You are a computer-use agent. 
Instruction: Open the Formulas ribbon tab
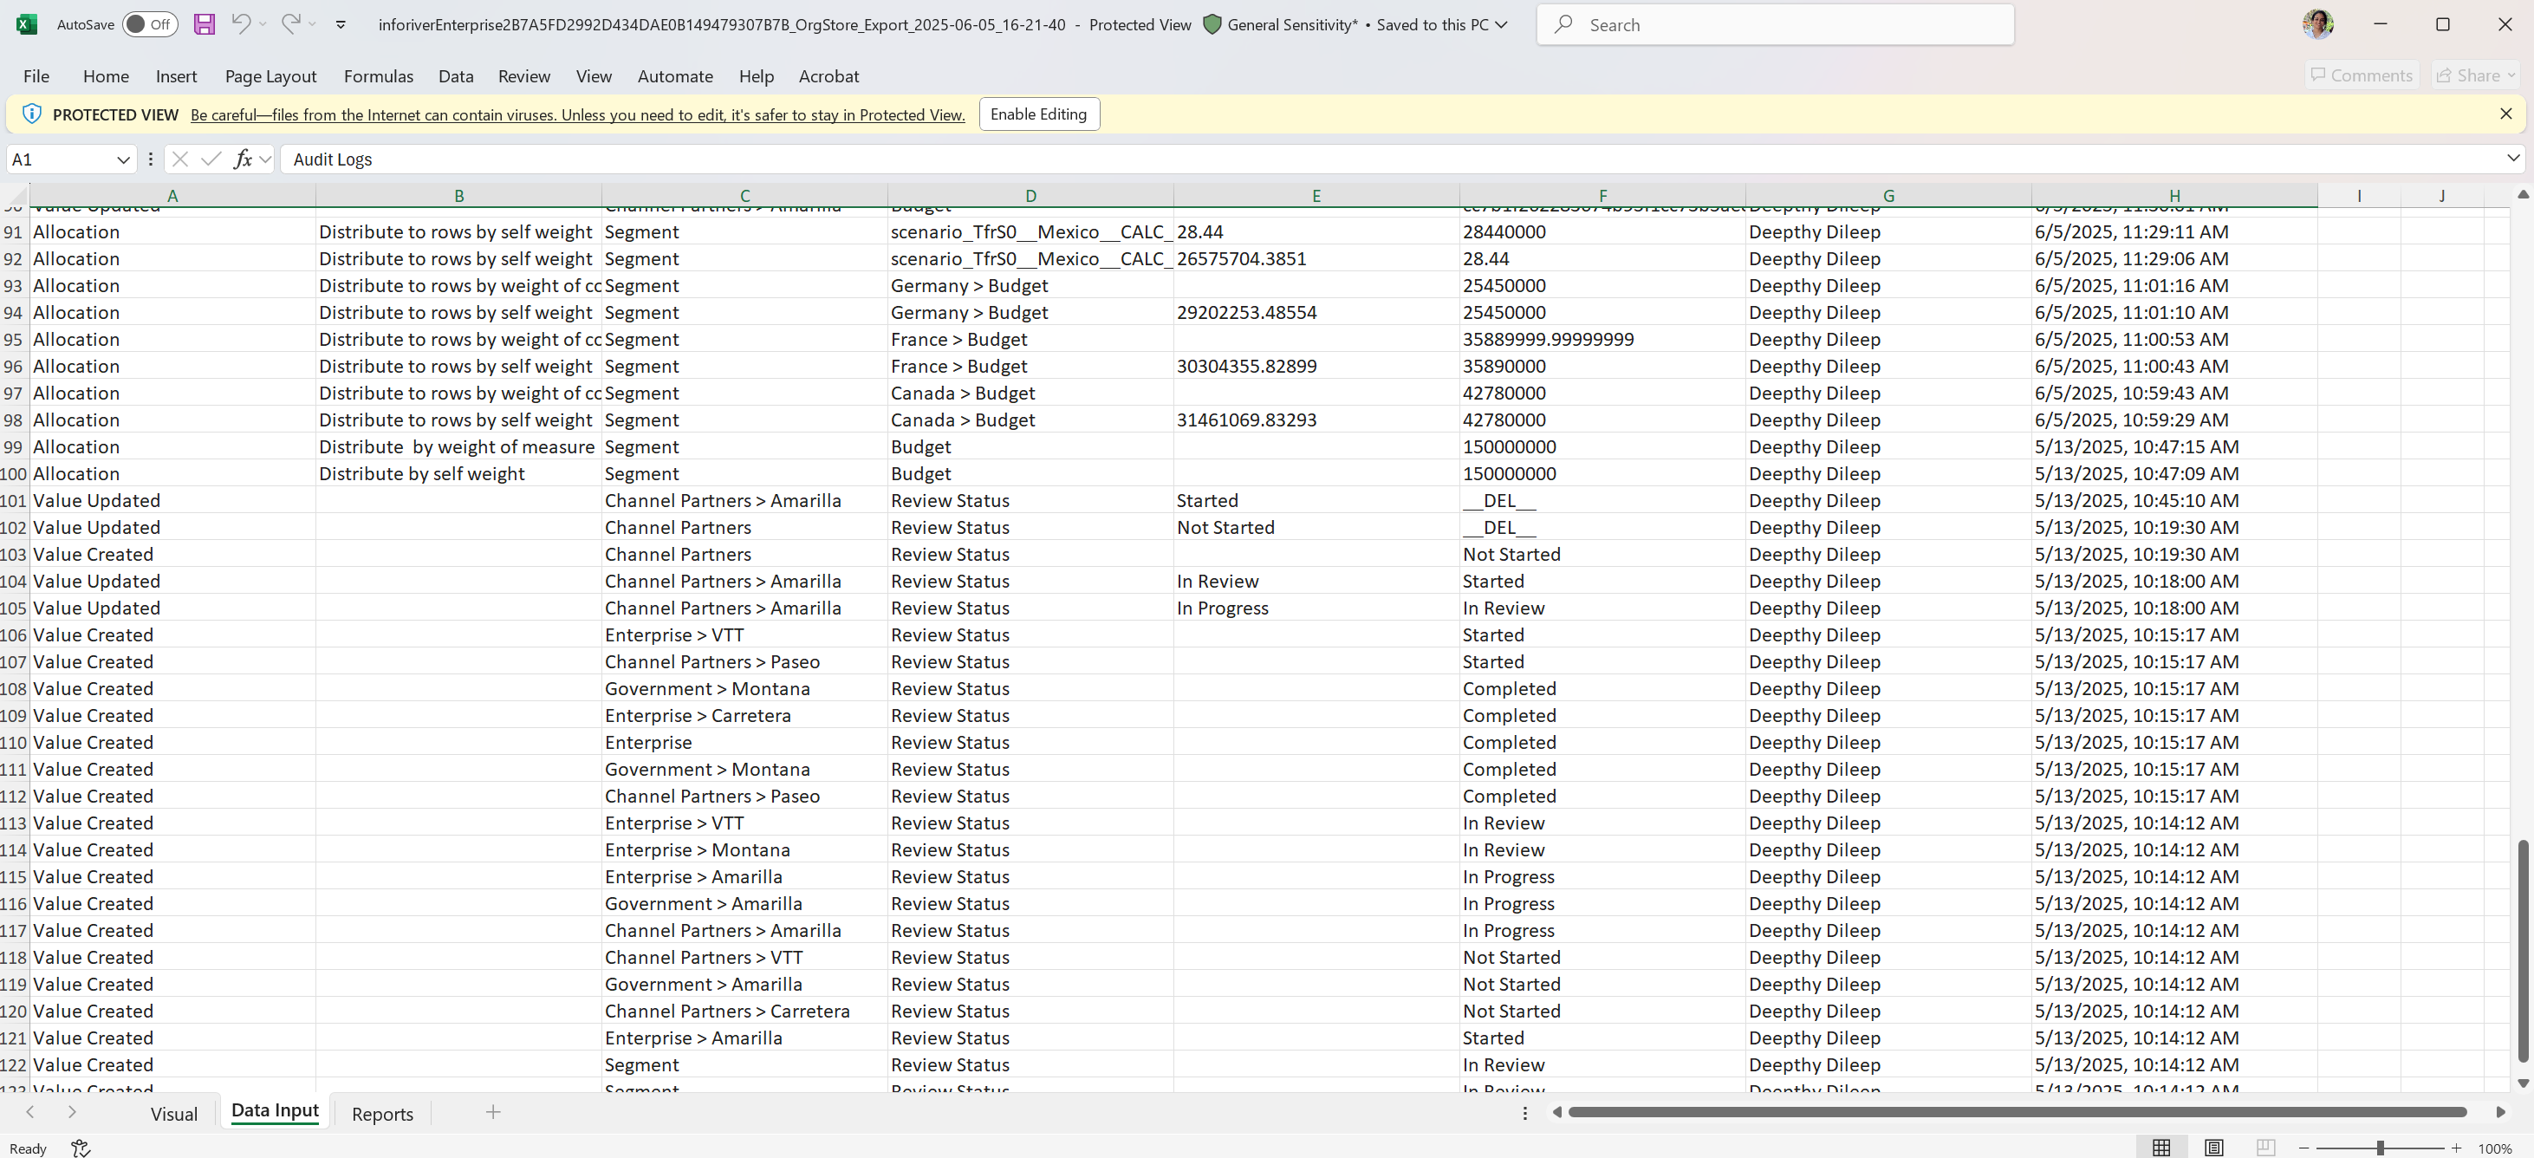pyautogui.click(x=378, y=75)
